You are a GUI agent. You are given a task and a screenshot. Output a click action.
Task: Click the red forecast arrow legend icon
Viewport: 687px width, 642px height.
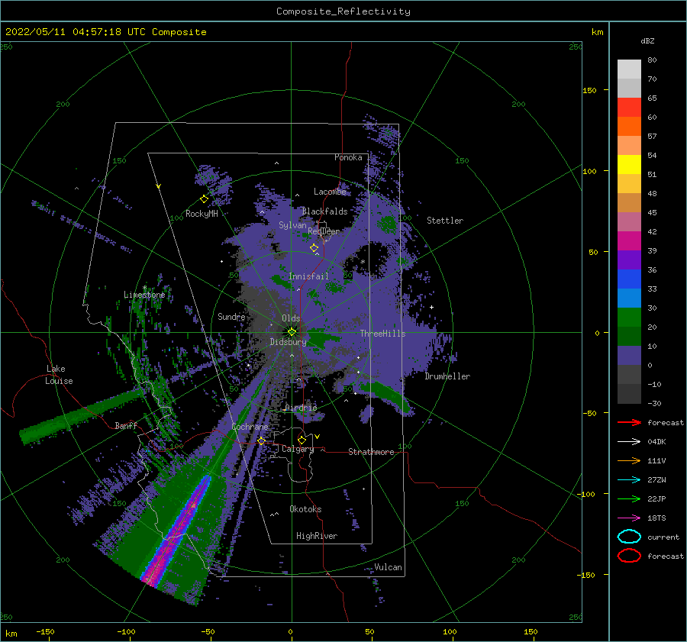point(629,422)
